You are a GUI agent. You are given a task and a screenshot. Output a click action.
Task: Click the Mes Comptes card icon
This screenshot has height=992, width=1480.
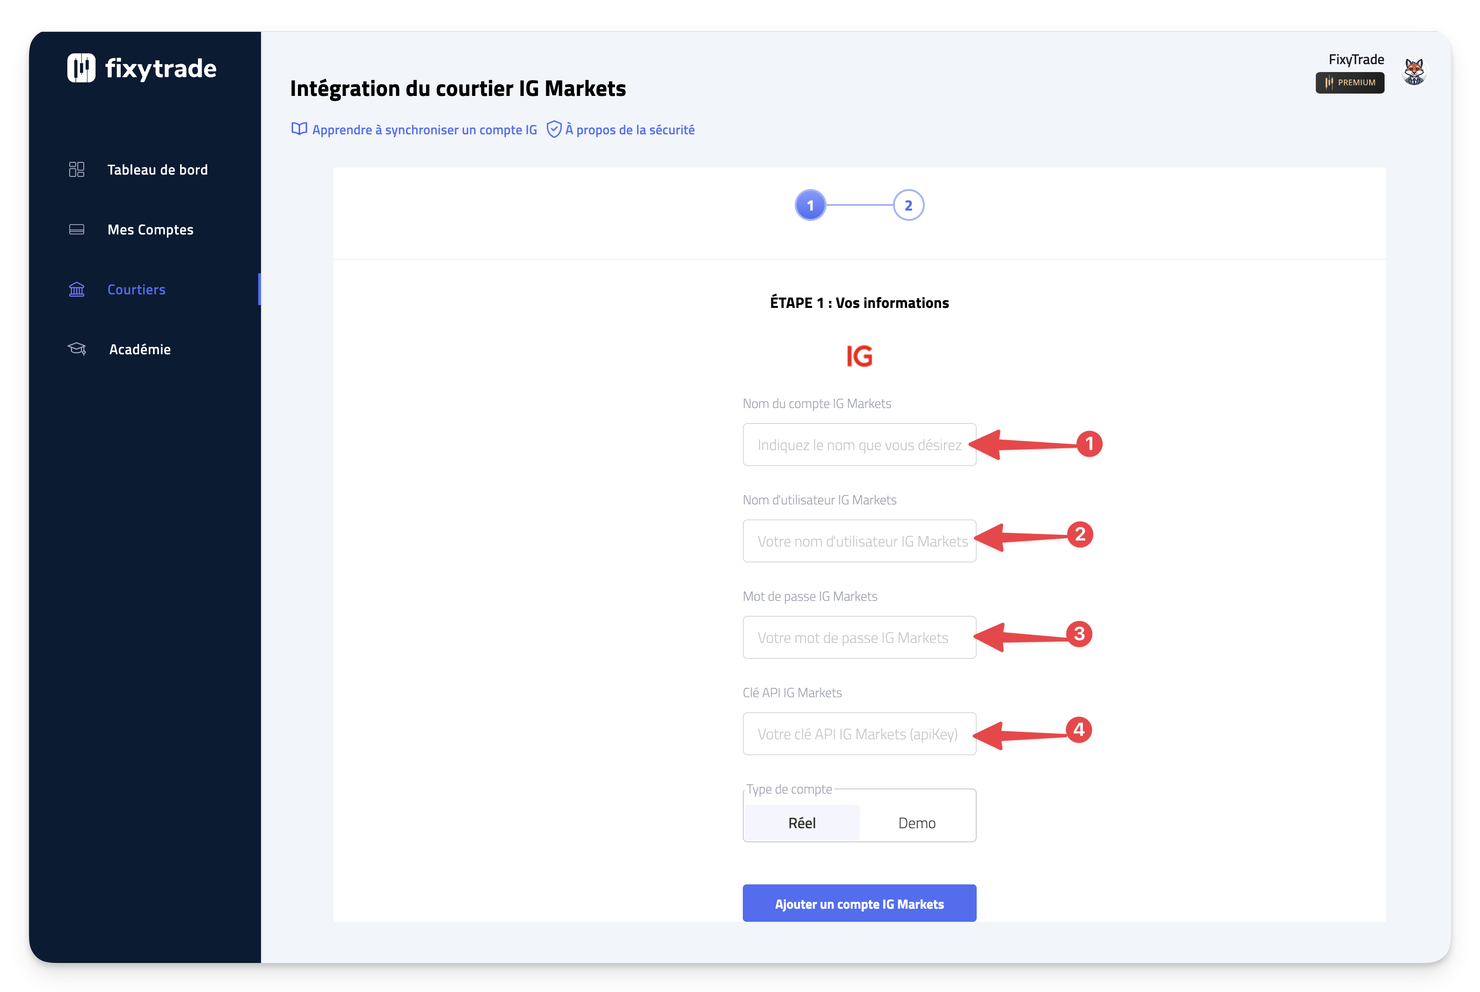[77, 230]
